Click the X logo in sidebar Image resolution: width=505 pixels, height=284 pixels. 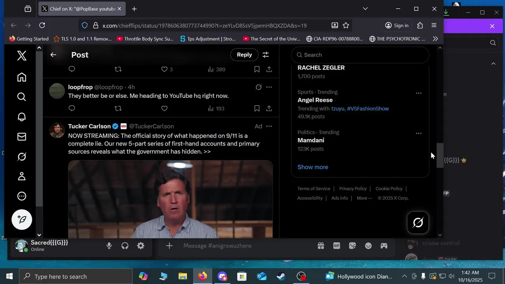(x=22, y=56)
